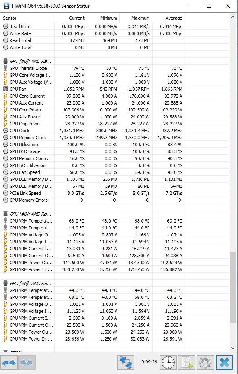Screen dimensions: 238x374
Task: Click the collapse columns inward arrows button
Action: coord(27,363)
